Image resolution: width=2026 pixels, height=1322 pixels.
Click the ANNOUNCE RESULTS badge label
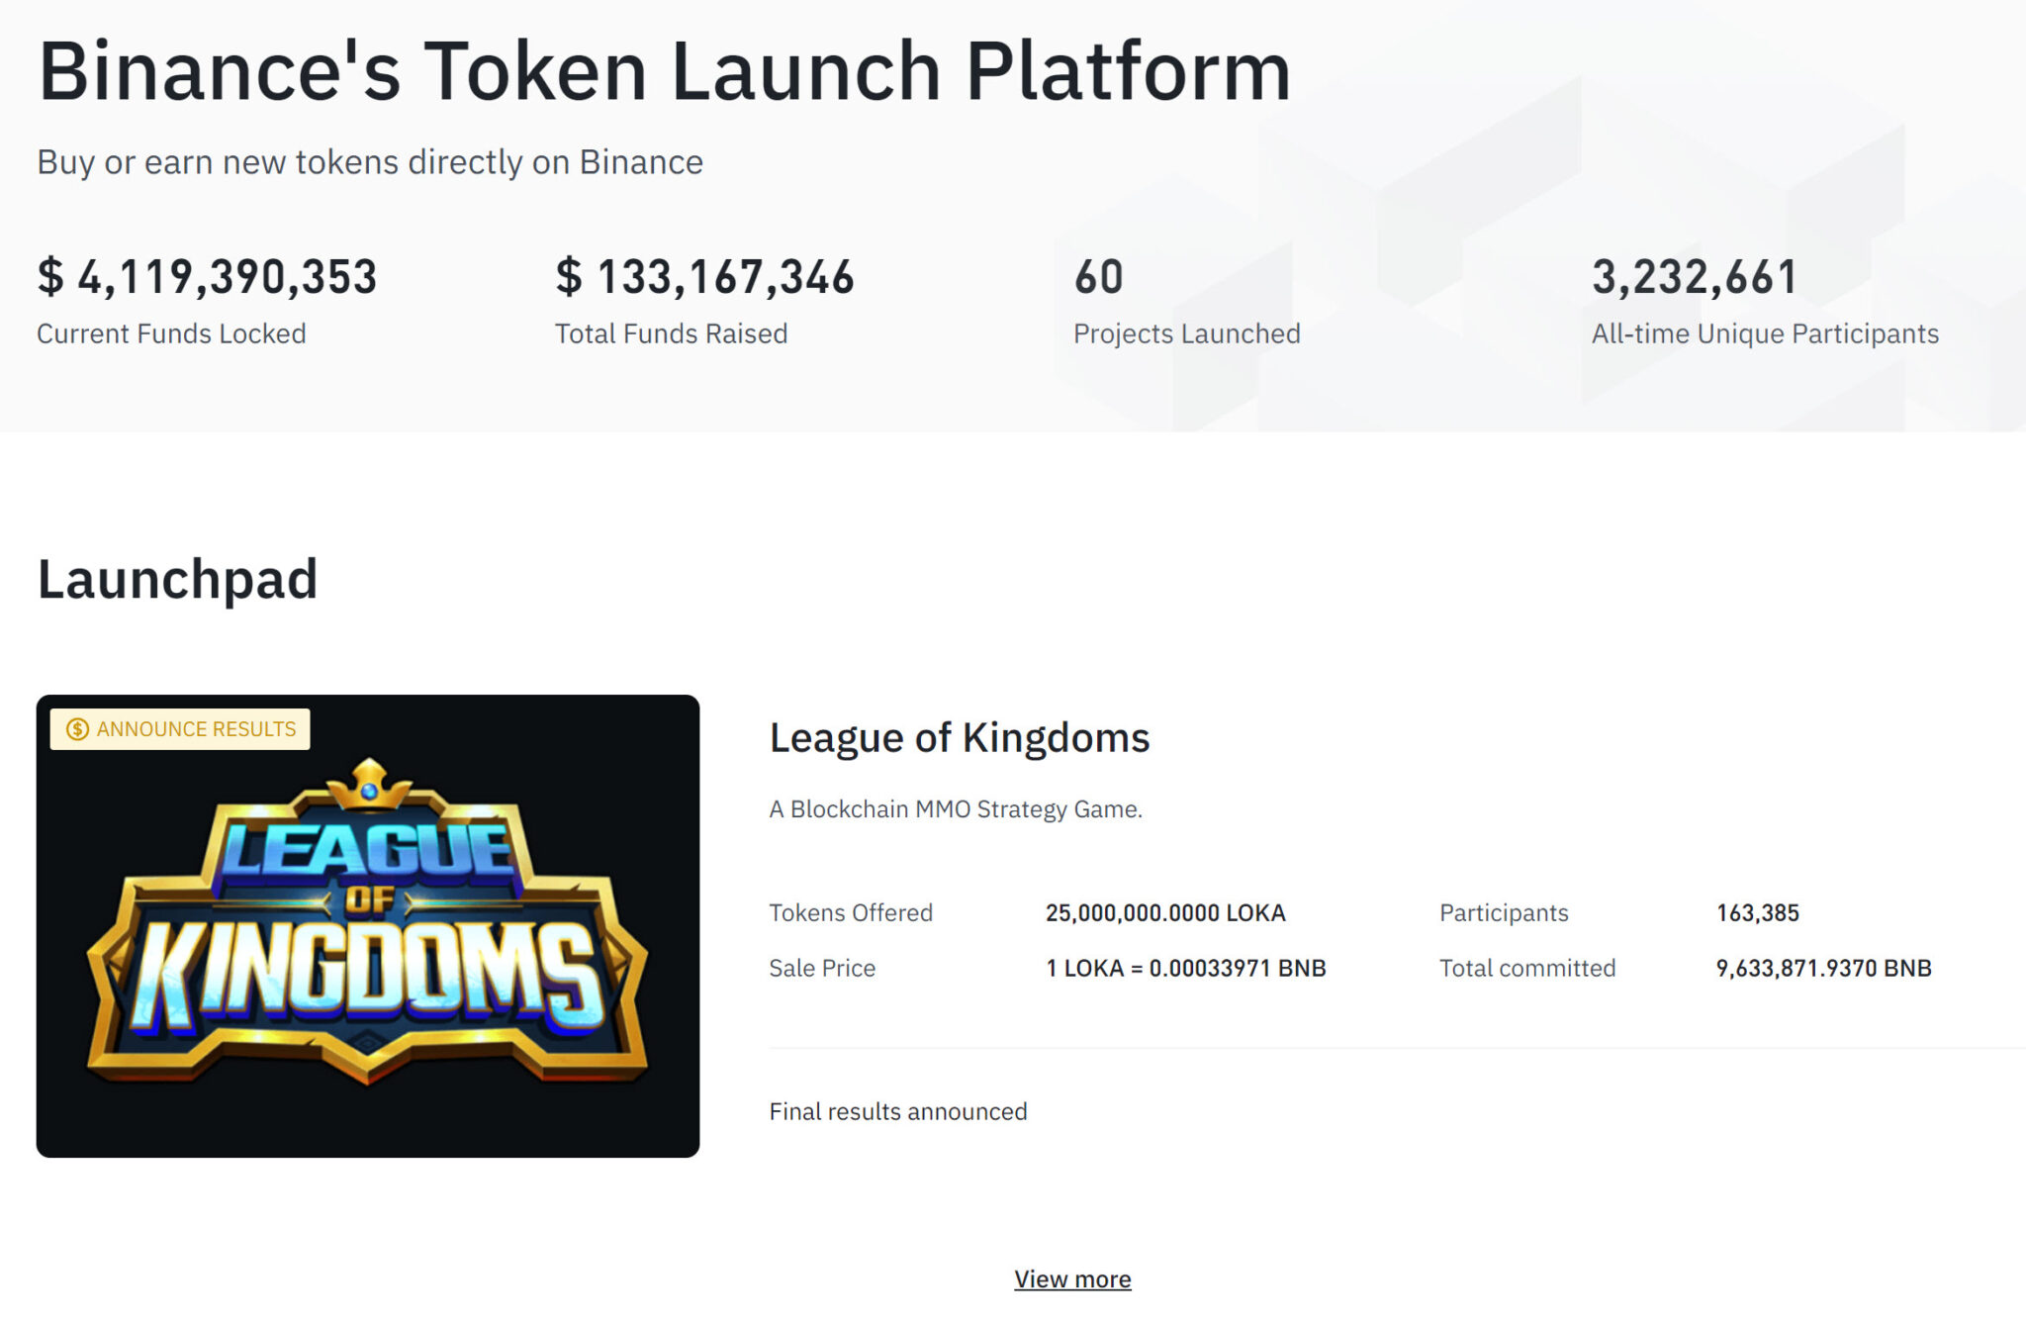[196, 729]
